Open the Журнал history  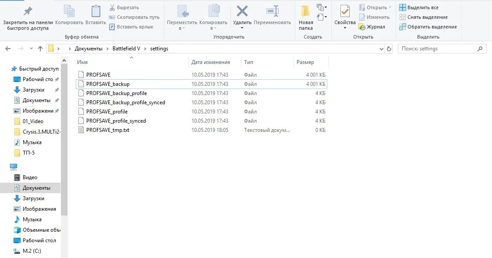click(x=372, y=27)
